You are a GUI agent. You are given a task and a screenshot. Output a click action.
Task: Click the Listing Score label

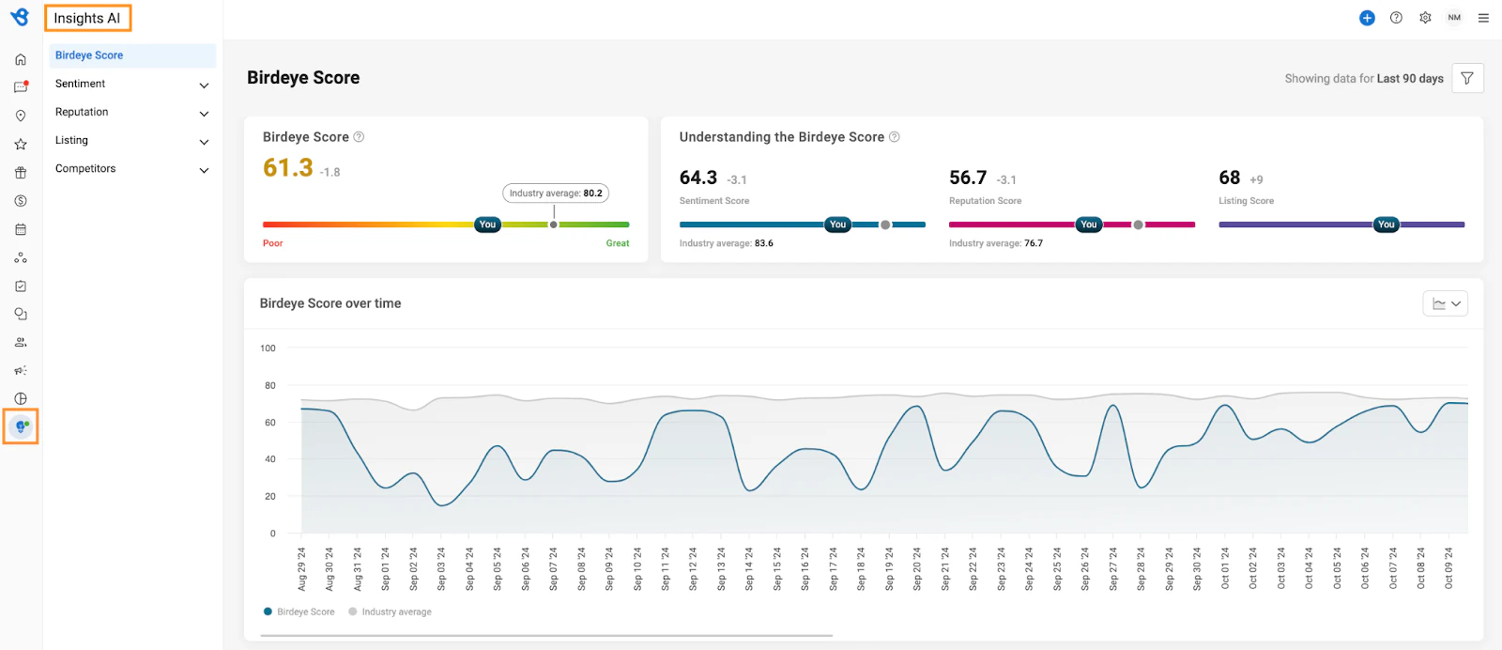(1247, 201)
